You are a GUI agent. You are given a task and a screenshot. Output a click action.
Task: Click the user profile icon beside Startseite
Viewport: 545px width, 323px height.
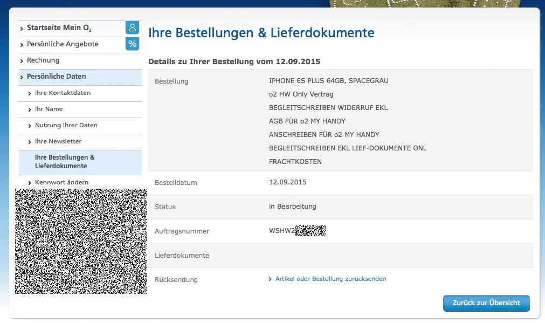coord(132,28)
